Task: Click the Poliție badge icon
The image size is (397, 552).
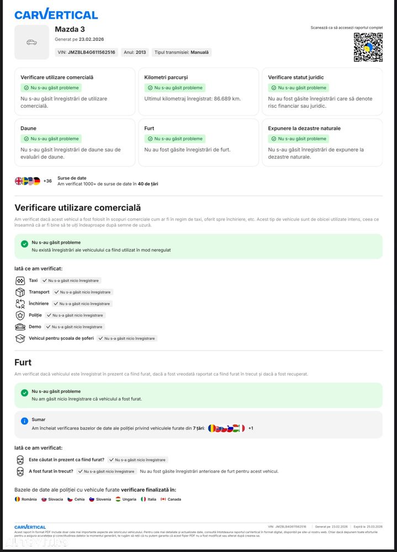Action: pyautogui.click(x=20, y=316)
